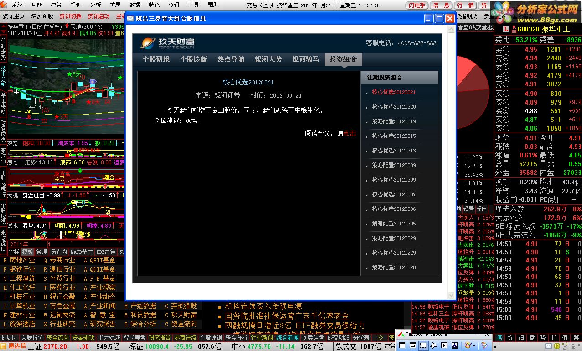Open 系统 menu

click(x=17, y=5)
